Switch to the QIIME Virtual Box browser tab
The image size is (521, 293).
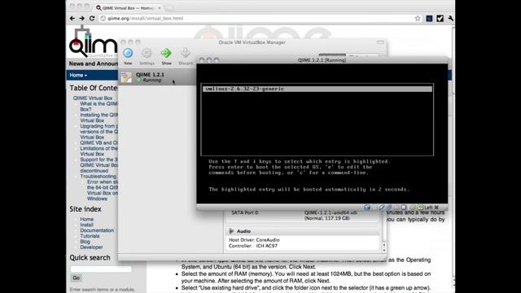128,7
